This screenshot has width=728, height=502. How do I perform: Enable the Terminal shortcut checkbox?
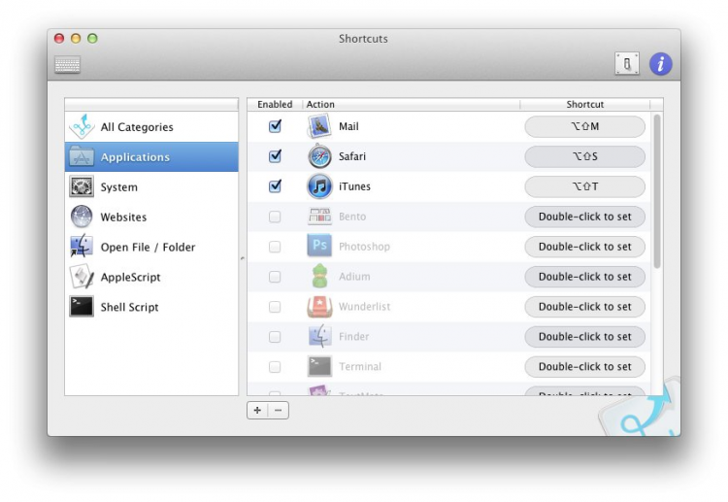click(x=275, y=367)
